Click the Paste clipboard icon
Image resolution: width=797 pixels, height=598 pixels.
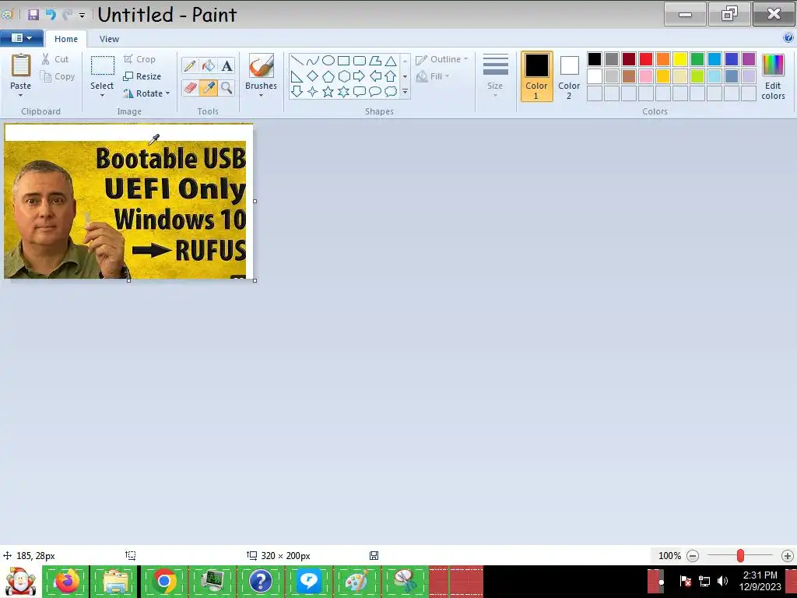point(21,65)
